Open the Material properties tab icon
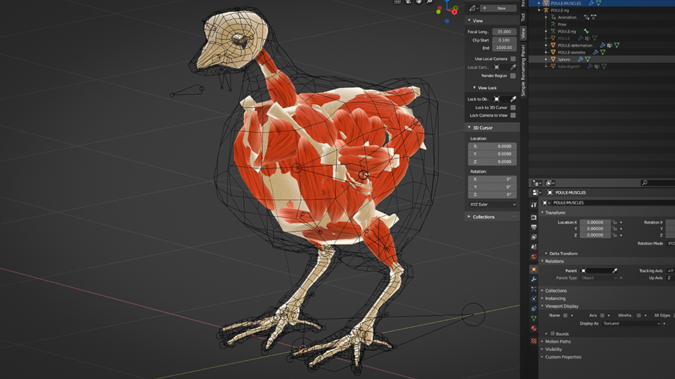Image resolution: width=675 pixels, height=379 pixels. (x=534, y=328)
